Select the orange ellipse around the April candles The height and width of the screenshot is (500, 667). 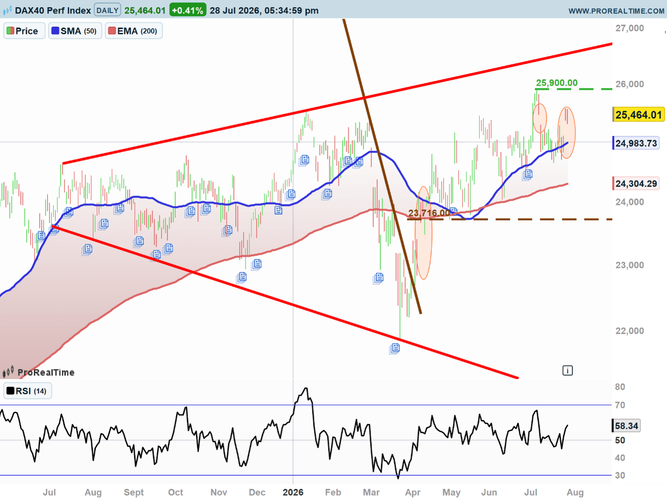point(424,233)
